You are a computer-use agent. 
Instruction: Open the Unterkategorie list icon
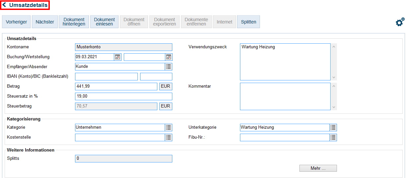pos(333,127)
